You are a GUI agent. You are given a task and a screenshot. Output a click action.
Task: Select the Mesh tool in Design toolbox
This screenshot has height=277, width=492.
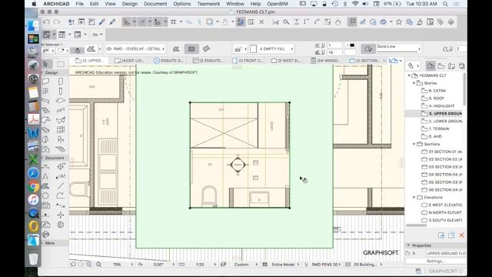(x=61, y=149)
